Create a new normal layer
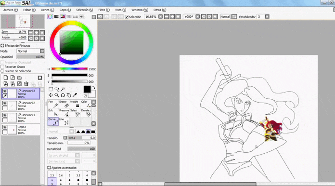This screenshot has height=186, width=335. click(6, 78)
